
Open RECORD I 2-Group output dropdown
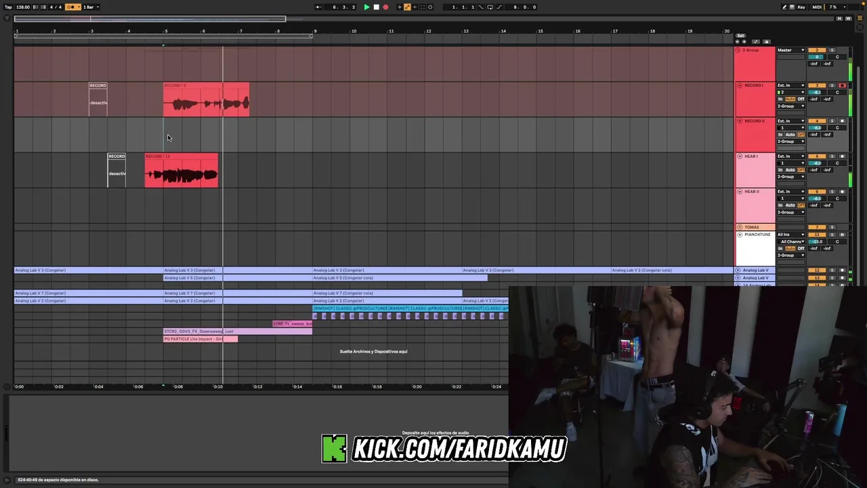click(790, 106)
